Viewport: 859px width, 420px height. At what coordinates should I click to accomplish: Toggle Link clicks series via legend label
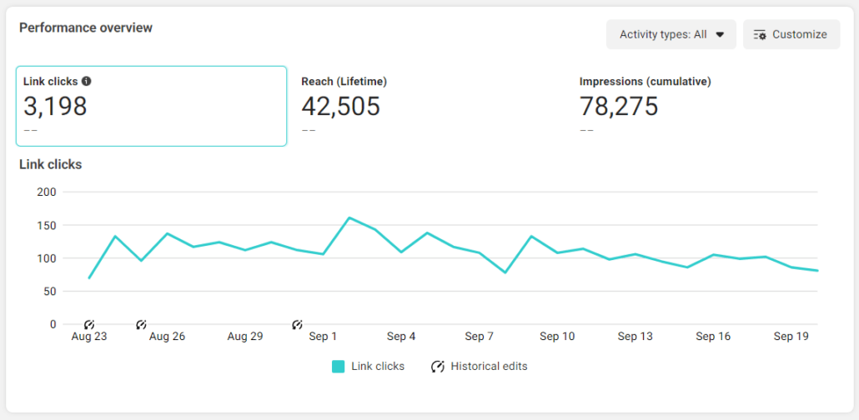(x=378, y=367)
